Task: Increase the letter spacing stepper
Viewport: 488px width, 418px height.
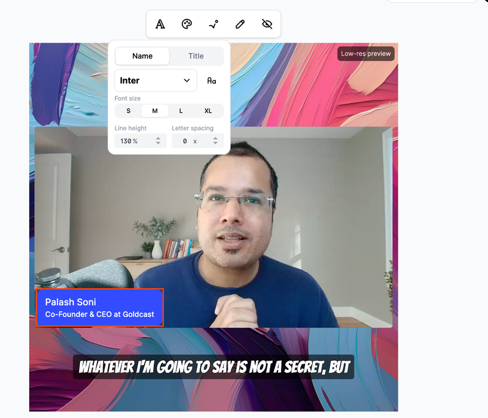Action: [215, 138]
